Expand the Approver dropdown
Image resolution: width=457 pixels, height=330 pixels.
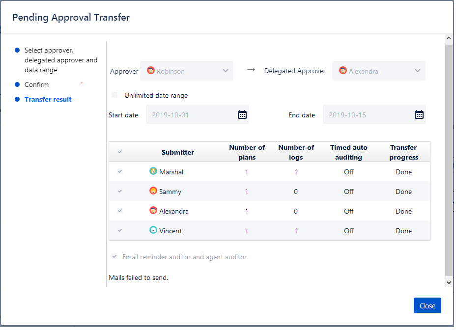coord(226,71)
